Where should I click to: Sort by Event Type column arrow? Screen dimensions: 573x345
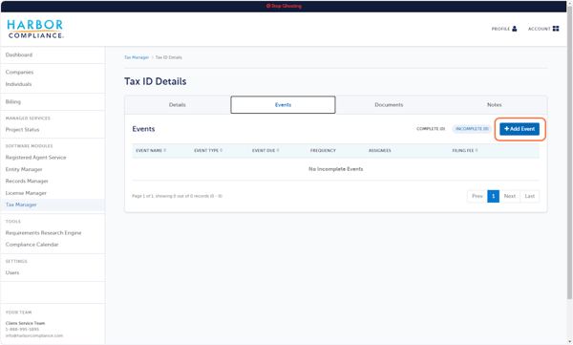pos(222,150)
